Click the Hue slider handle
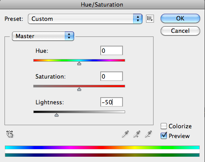Screen dimensions: 205x162 79,63
